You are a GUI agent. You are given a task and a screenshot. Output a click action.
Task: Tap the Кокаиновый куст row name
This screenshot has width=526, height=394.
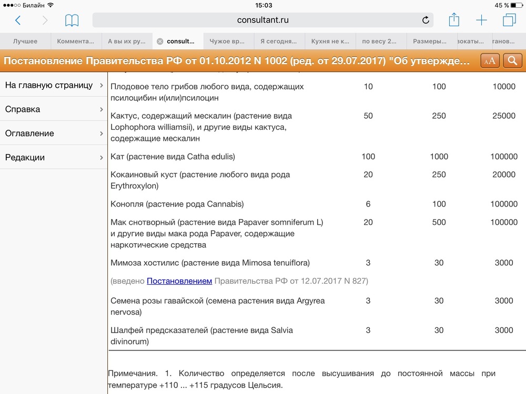(x=200, y=180)
